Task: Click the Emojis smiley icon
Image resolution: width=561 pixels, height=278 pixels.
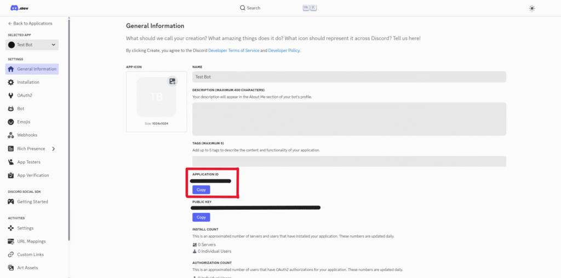Action: click(x=11, y=122)
